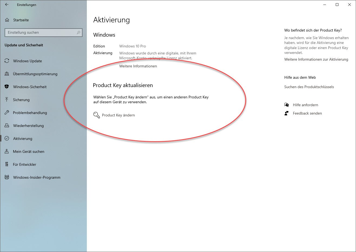This screenshot has height=252, width=356.
Task: Click the Problembehandlung wrench icon
Action: tap(7, 113)
